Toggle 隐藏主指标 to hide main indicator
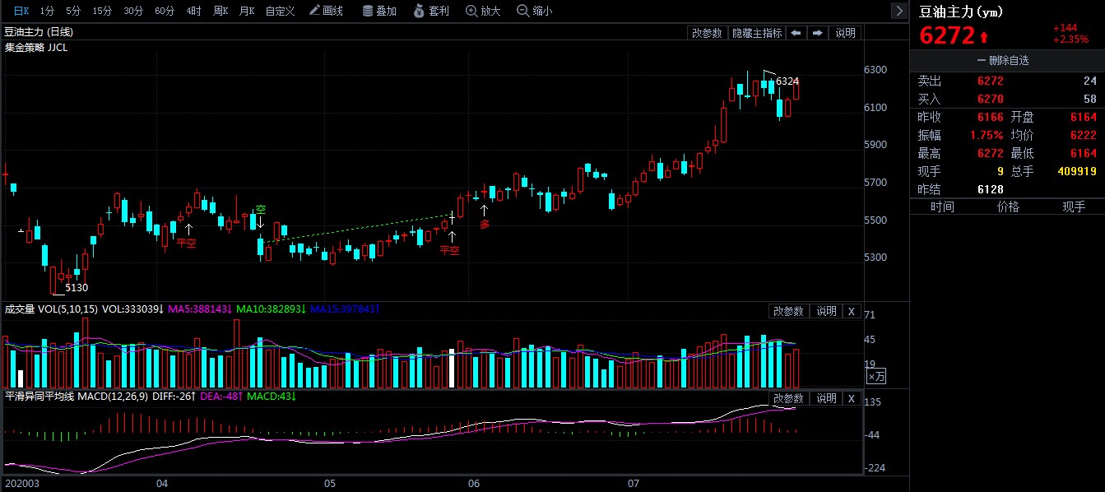 [x=756, y=32]
